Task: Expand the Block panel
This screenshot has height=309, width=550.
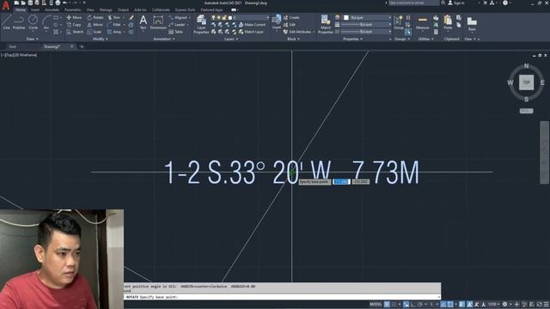Action: pos(293,39)
